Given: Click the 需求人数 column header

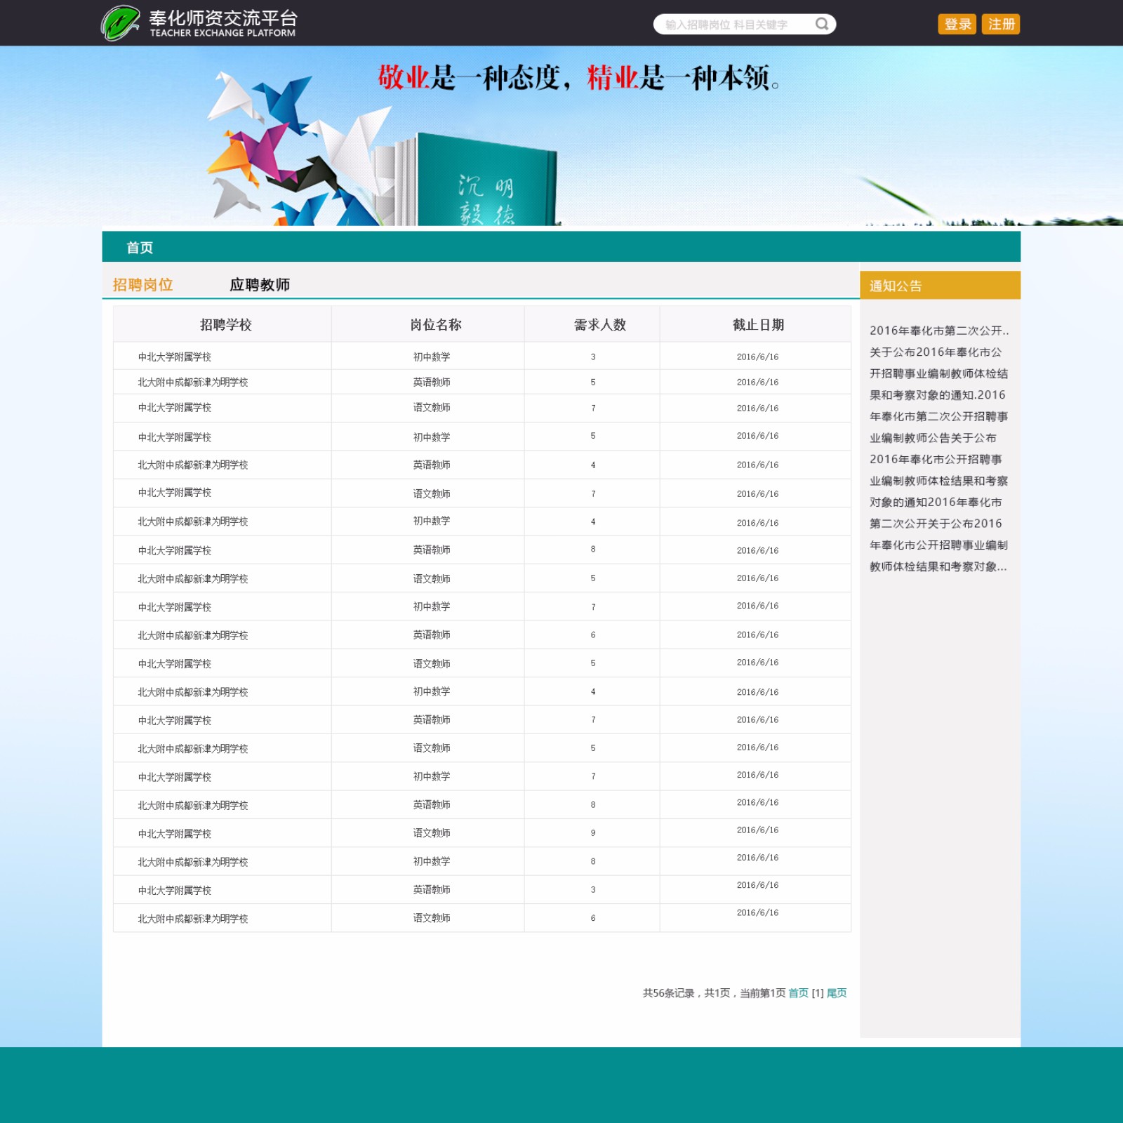Looking at the screenshot, I should [x=599, y=325].
